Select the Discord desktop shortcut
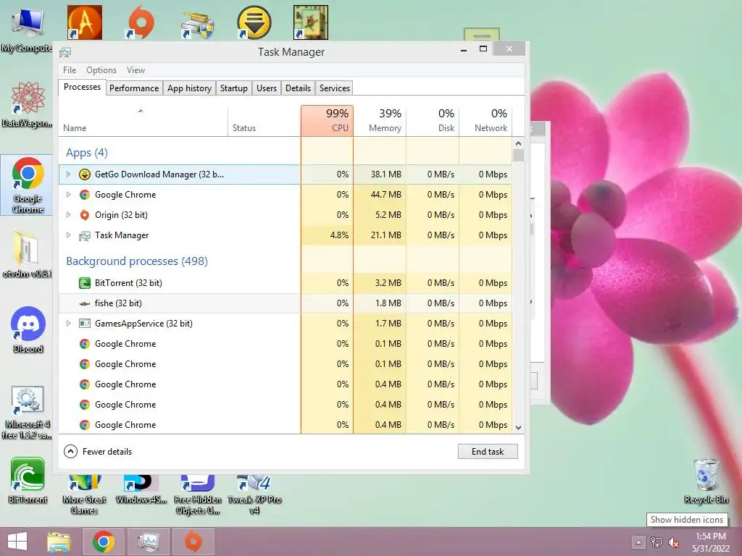The width and height of the screenshot is (742, 556). 28,329
